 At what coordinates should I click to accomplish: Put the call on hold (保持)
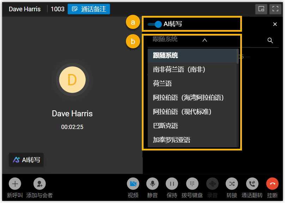point(172,184)
